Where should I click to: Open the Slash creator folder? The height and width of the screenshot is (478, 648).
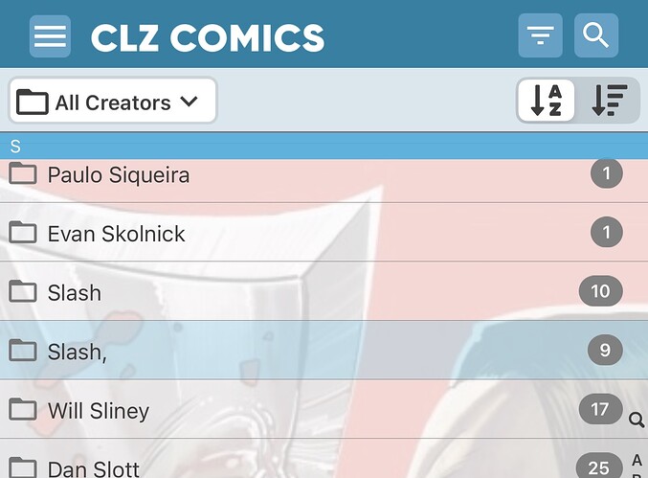click(75, 292)
